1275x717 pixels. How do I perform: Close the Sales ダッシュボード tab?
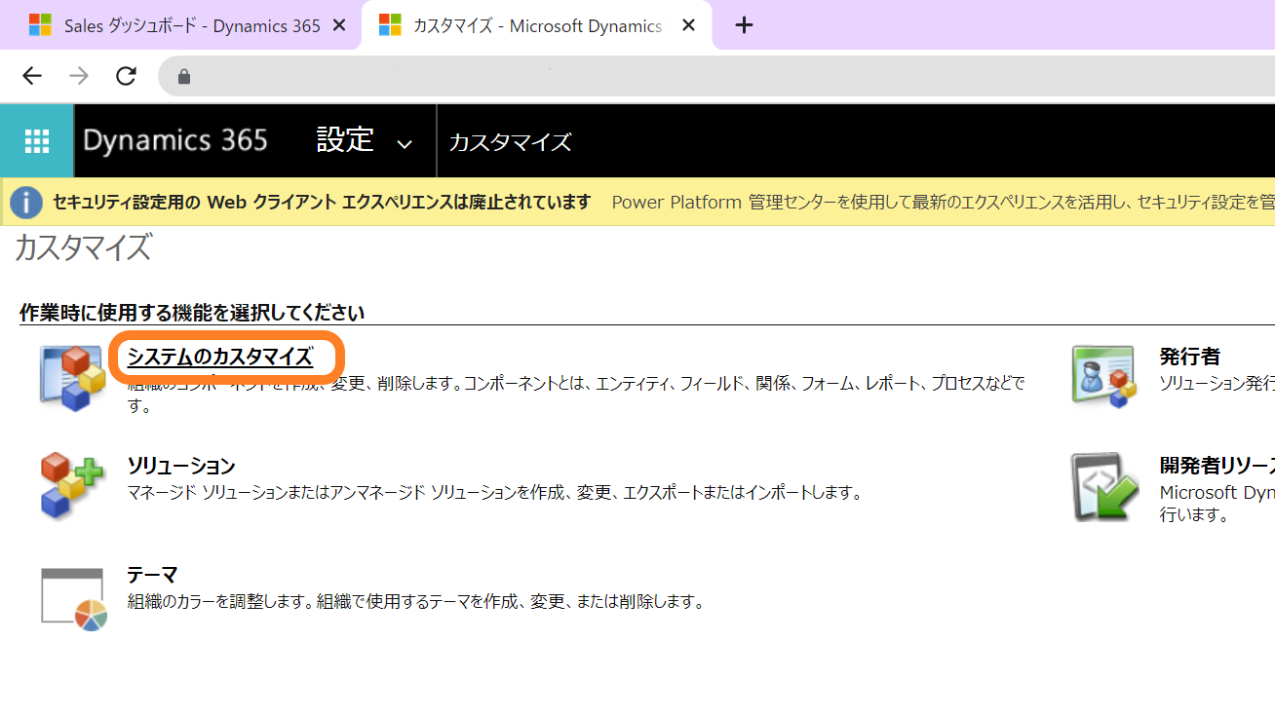[x=339, y=25]
